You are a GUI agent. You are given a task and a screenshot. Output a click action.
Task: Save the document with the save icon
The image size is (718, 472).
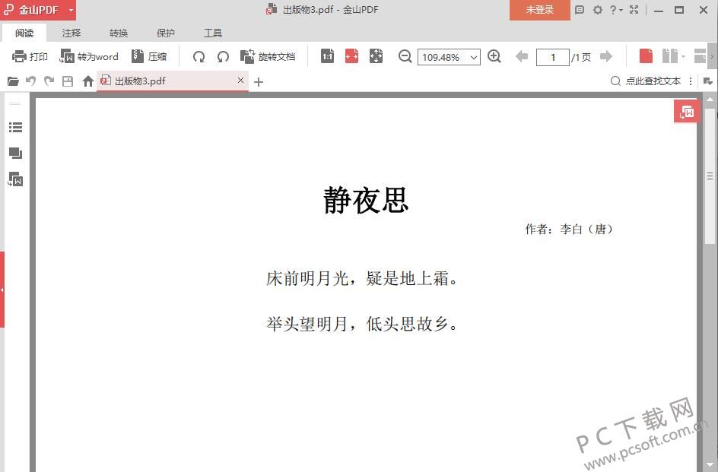(68, 81)
